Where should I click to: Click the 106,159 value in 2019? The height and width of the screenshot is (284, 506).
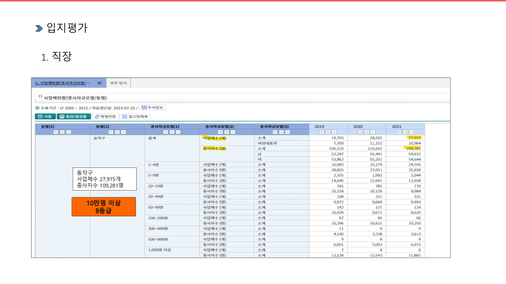click(336, 149)
